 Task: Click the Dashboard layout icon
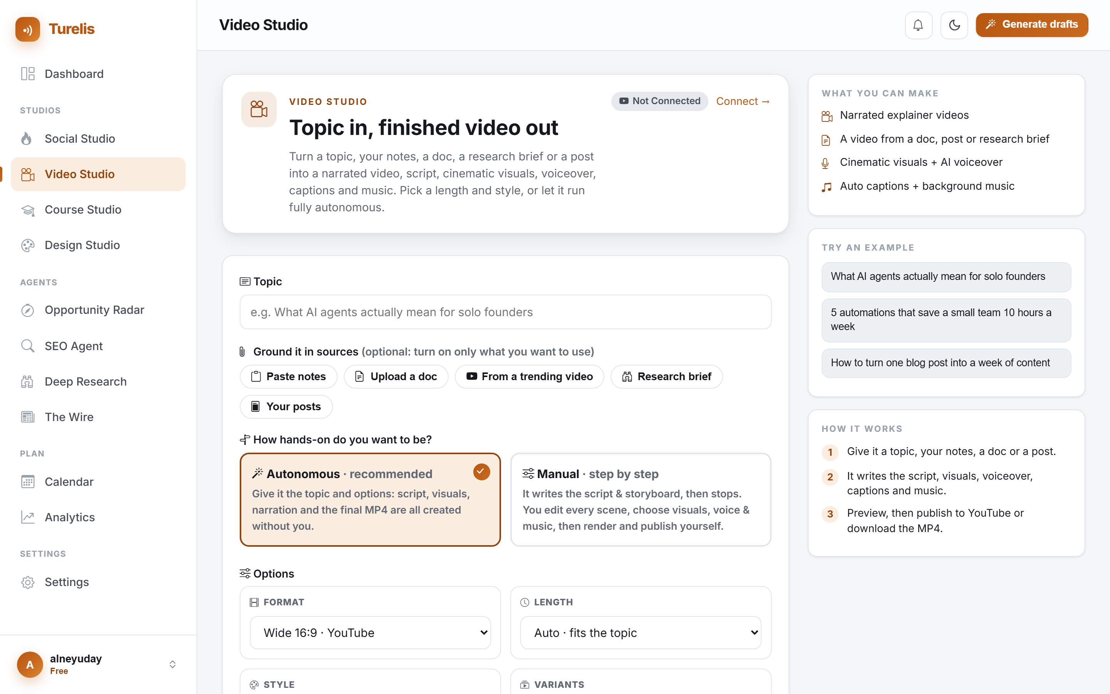(27, 74)
